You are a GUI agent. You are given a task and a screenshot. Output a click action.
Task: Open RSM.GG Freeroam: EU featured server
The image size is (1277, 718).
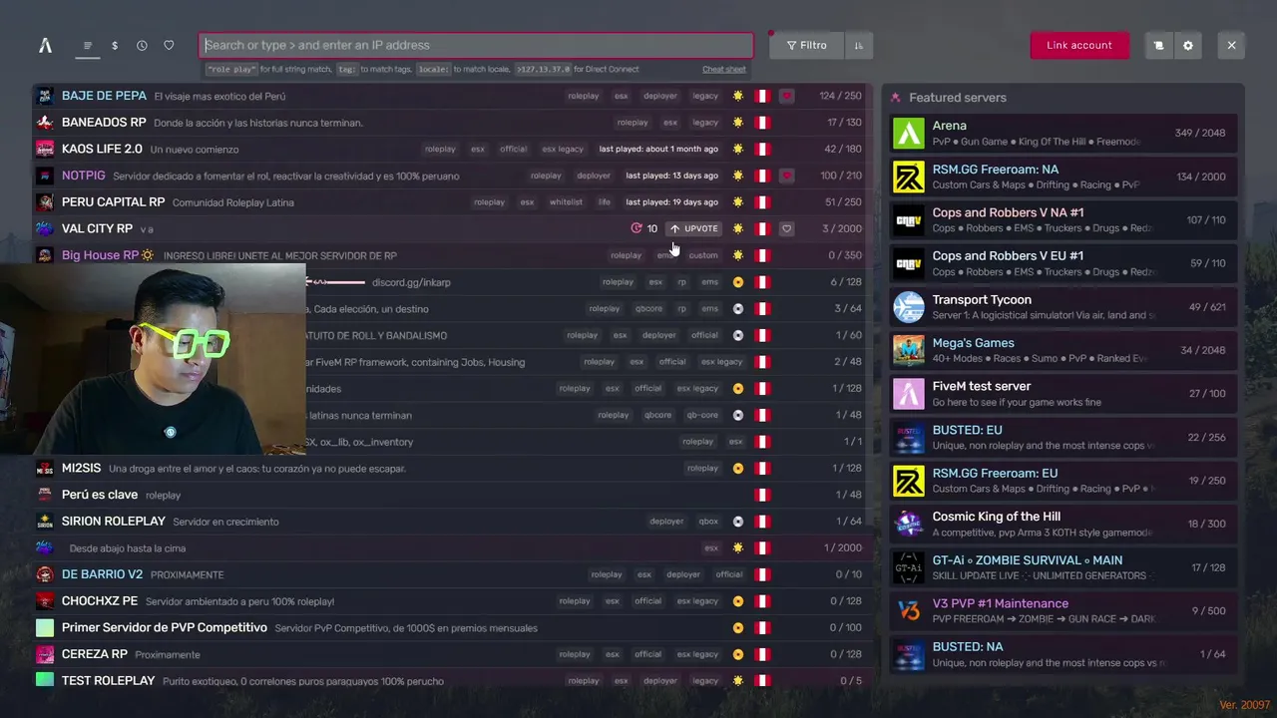(1064, 481)
